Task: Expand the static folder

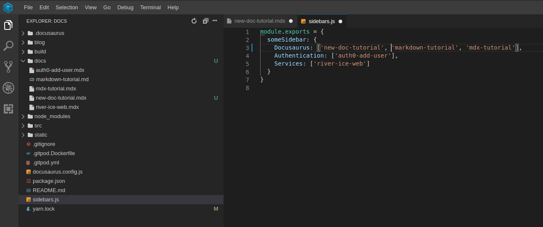Action: [23, 135]
